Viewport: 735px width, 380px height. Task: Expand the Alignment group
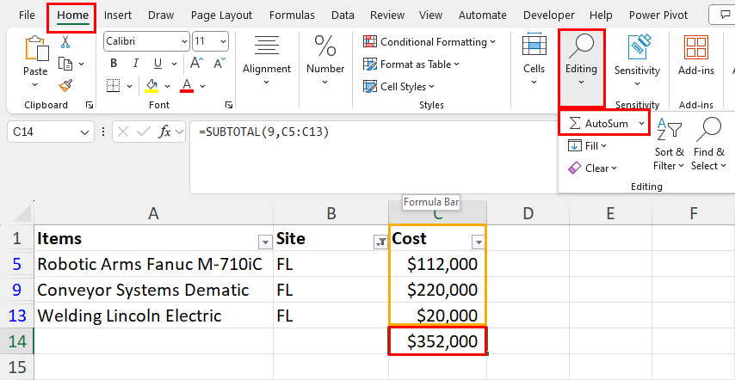click(x=266, y=59)
